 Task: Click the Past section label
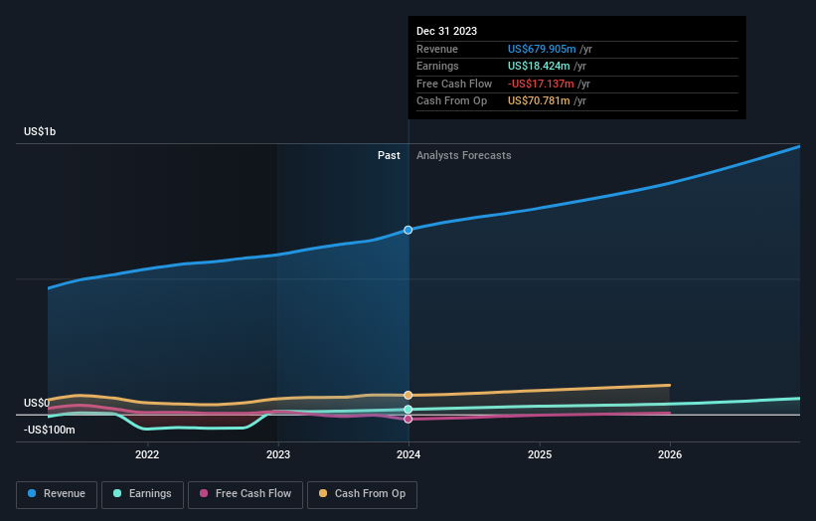click(x=389, y=156)
